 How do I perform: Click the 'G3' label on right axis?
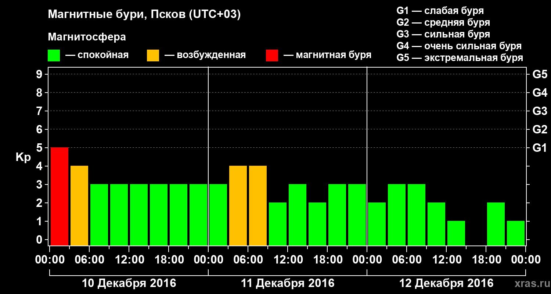[540, 111]
